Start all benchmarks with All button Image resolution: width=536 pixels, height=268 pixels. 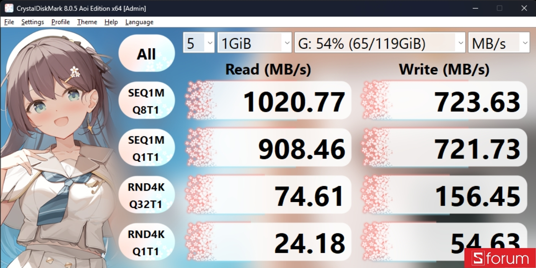[147, 53]
